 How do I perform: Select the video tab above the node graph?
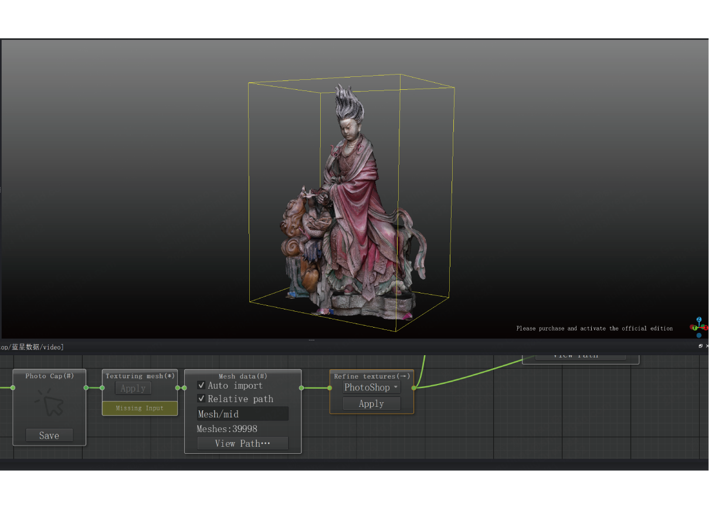click(x=32, y=347)
